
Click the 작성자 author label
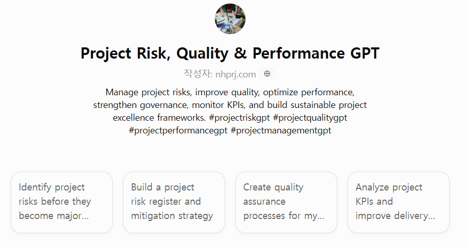coord(198,74)
